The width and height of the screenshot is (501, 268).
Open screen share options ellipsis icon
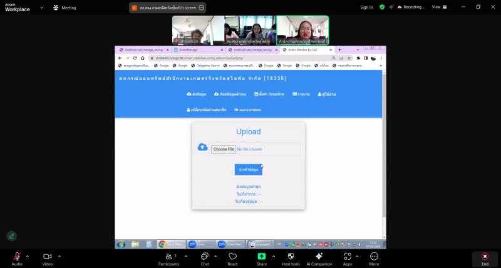(x=201, y=7)
